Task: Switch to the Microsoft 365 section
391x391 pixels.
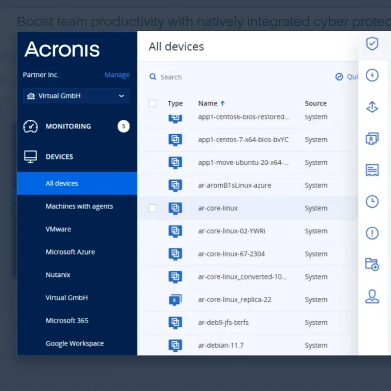Action: coord(67,320)
